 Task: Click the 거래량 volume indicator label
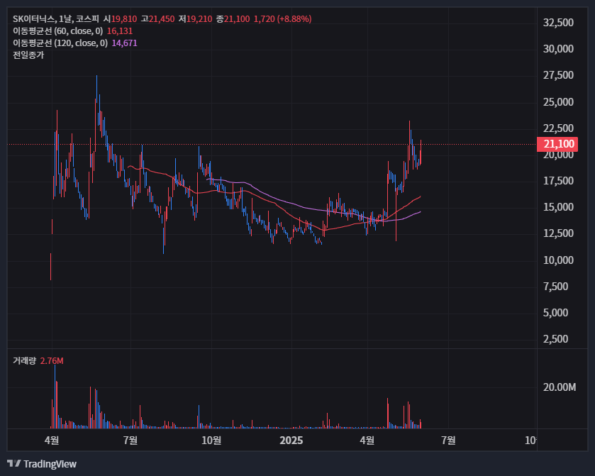(x=24, y=360)
